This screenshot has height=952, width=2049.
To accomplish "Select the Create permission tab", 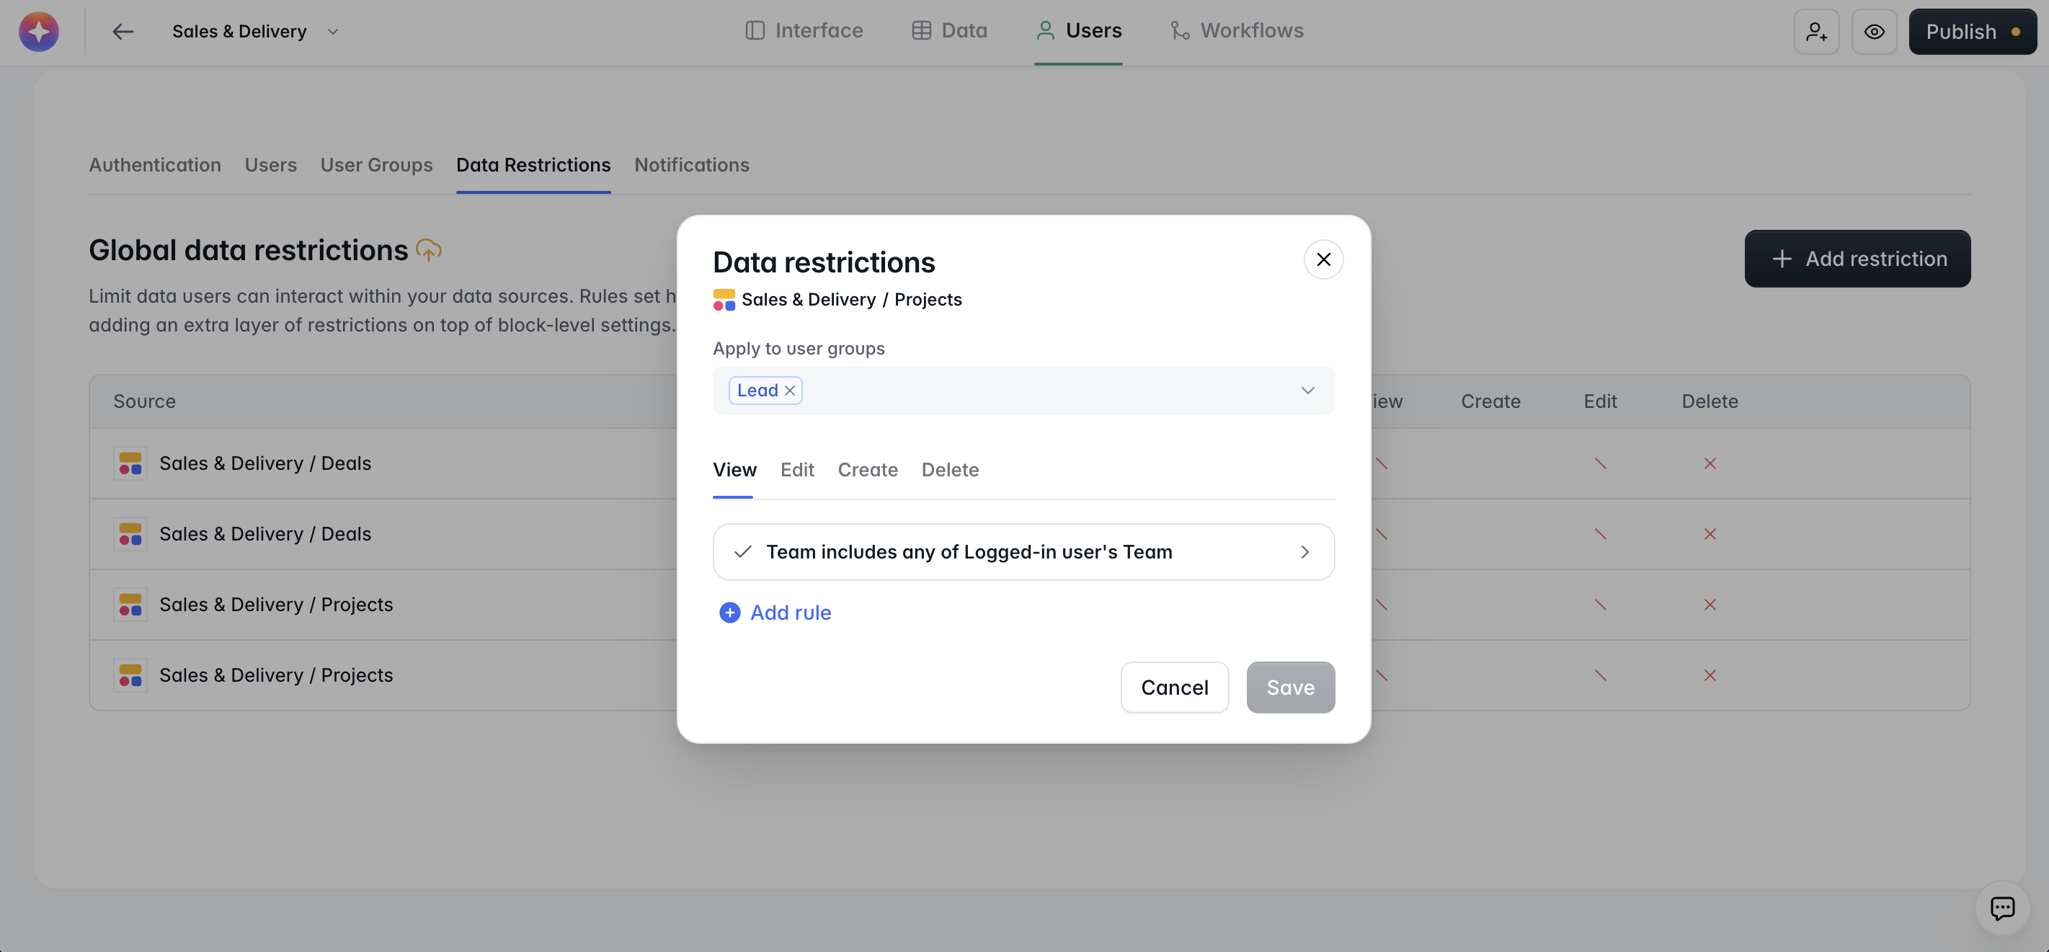I will click(868, 470).
